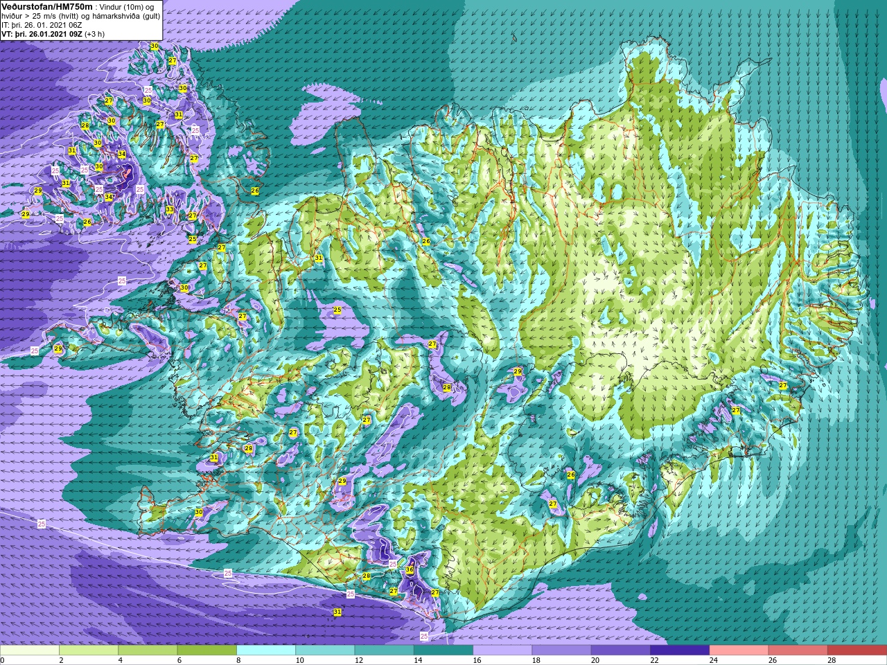
Task: Click the legend scale number '22'
Action: tap(654, 660)
